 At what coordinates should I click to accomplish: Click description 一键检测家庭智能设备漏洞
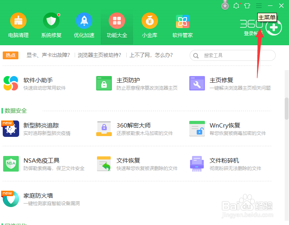point(52,204)
